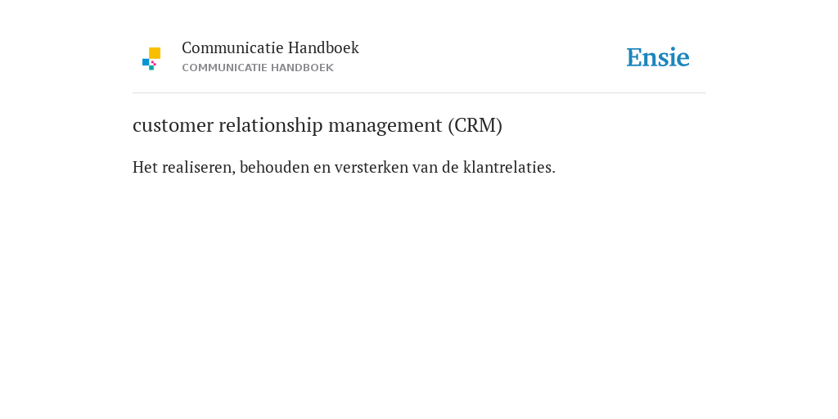Click the yellow square in the logo

point(155,53)
